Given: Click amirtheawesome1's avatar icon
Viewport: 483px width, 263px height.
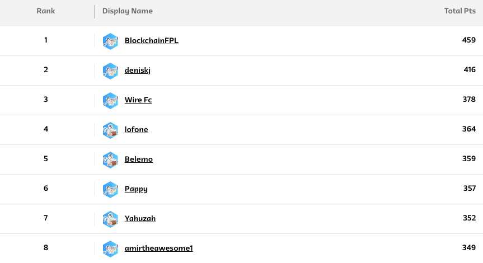Looking at the screenshot, I should click(x=110, y=249).
